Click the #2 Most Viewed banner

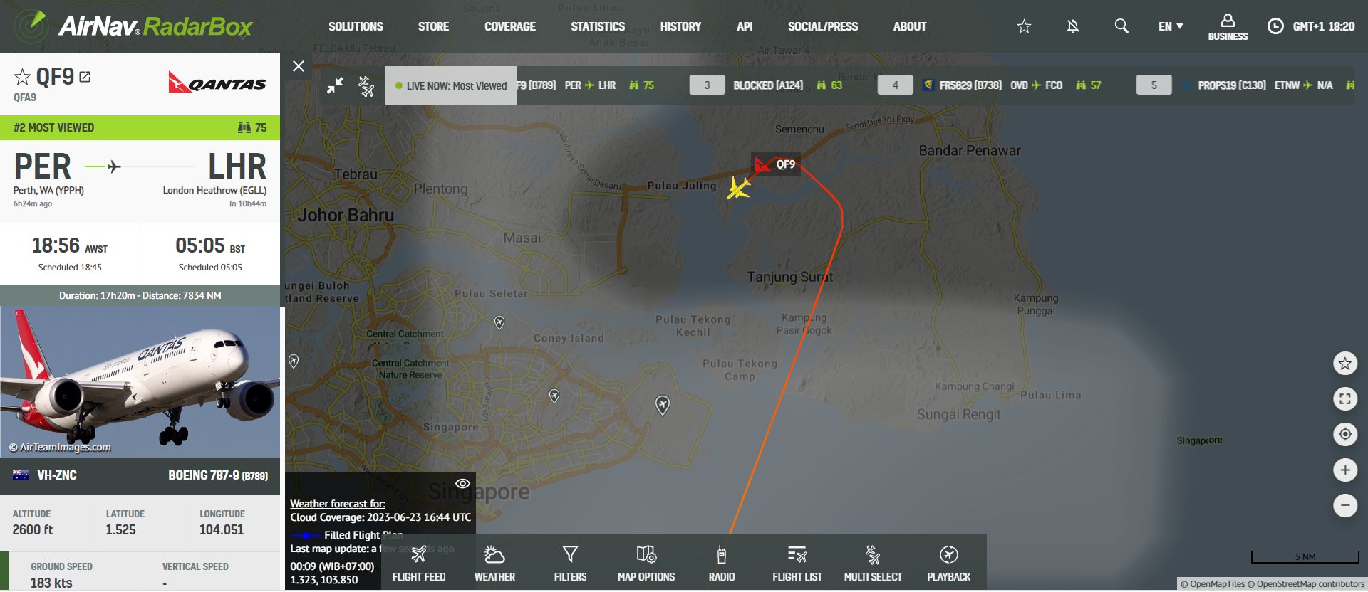[x=140, y=127]
